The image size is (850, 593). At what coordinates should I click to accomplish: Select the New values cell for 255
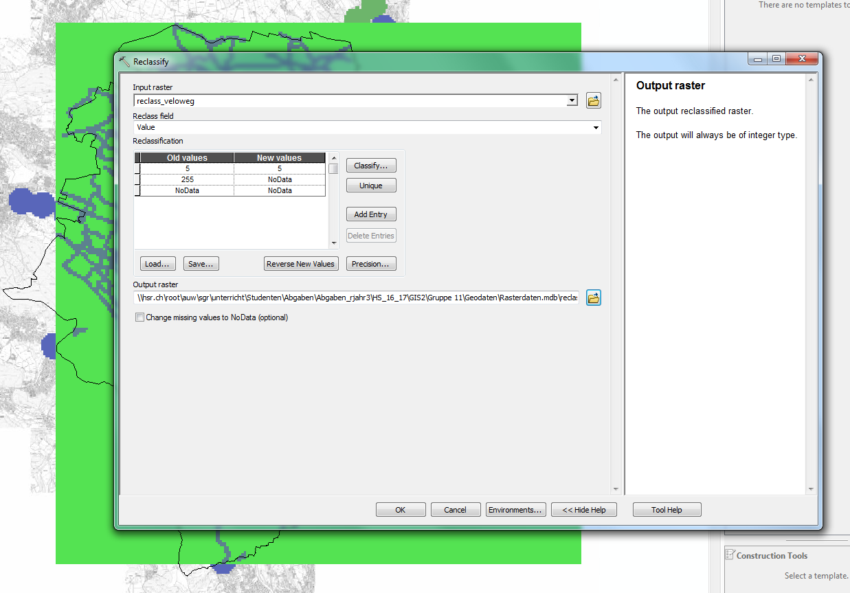(280, 179)
